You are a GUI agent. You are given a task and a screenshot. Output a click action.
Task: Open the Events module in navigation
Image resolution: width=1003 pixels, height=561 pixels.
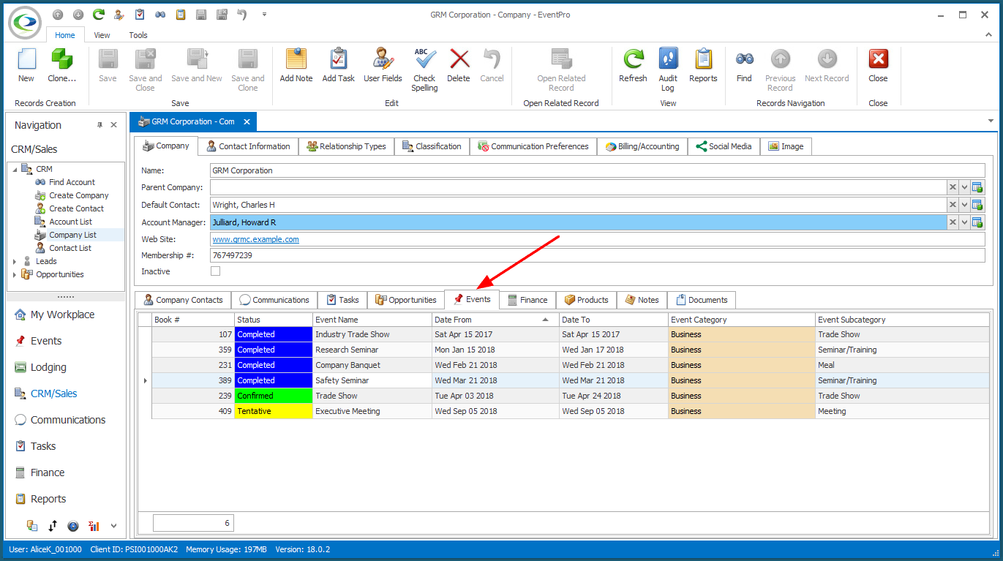(x=46, y=341)
